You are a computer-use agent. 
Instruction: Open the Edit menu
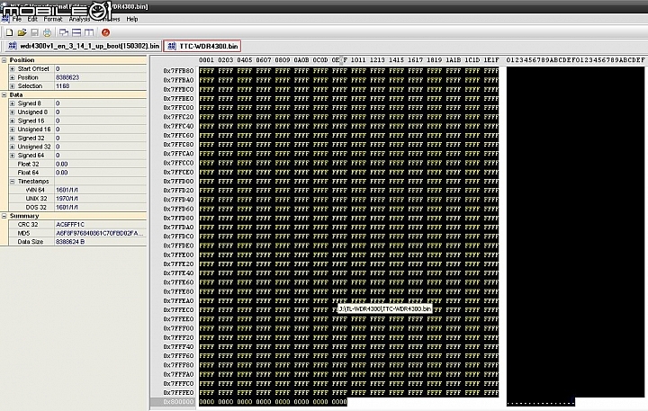pyautogui.click(x=32, y=19)
